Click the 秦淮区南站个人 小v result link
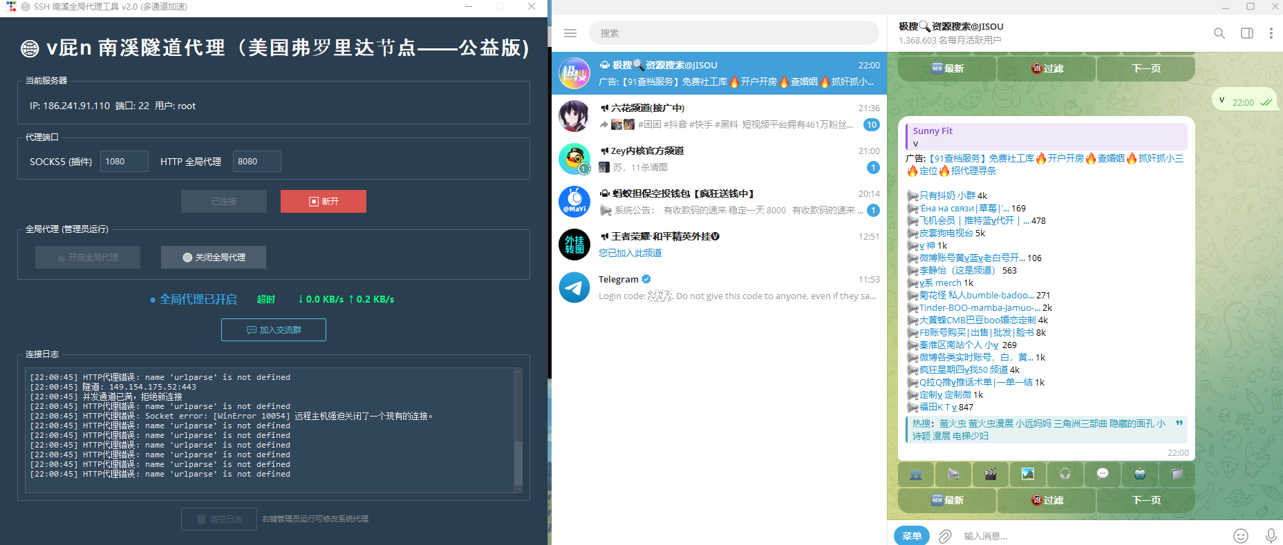This screenshot has width=1283, height=545. [959, 345]
